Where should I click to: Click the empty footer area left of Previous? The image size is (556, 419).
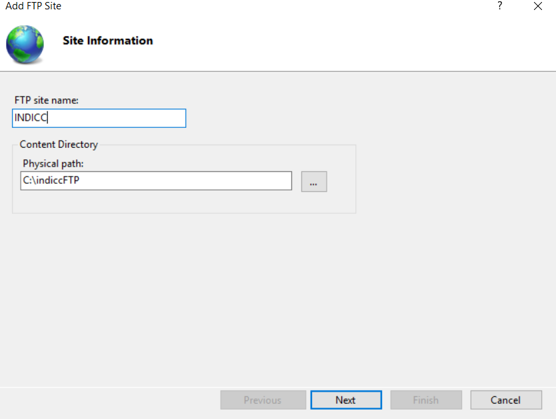[x=107, y=400]
